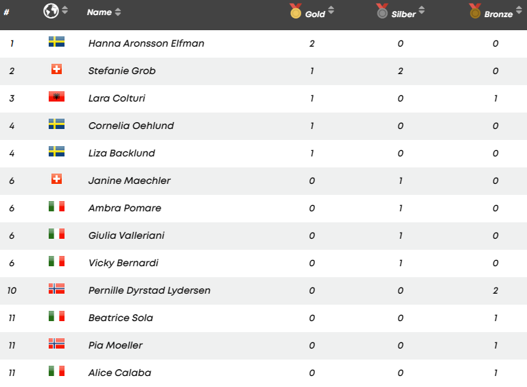Click the silver medal icon in header
The width and height of the screenshot is (527, 387).
point(382,11)
